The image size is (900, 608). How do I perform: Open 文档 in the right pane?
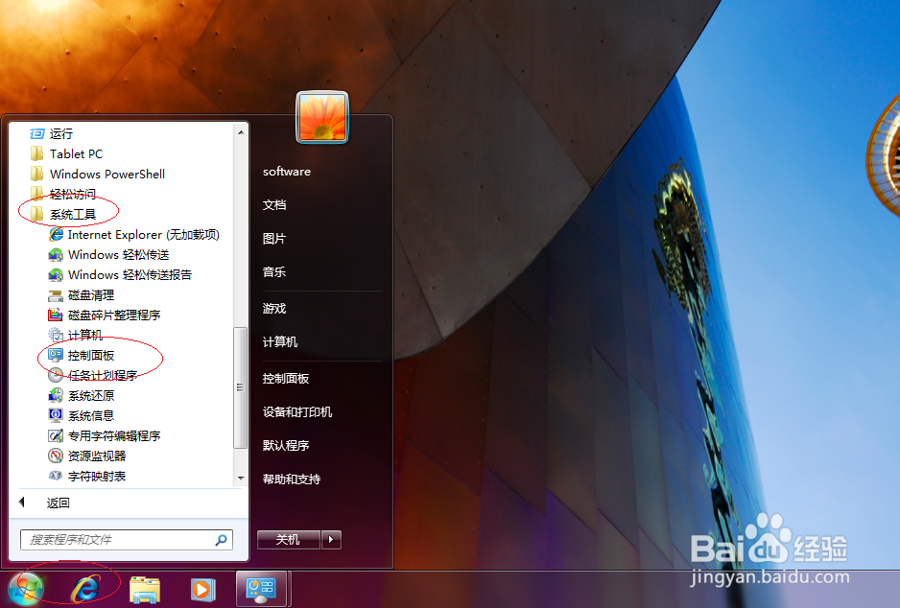pyautogui.click(x=274, y=205)
